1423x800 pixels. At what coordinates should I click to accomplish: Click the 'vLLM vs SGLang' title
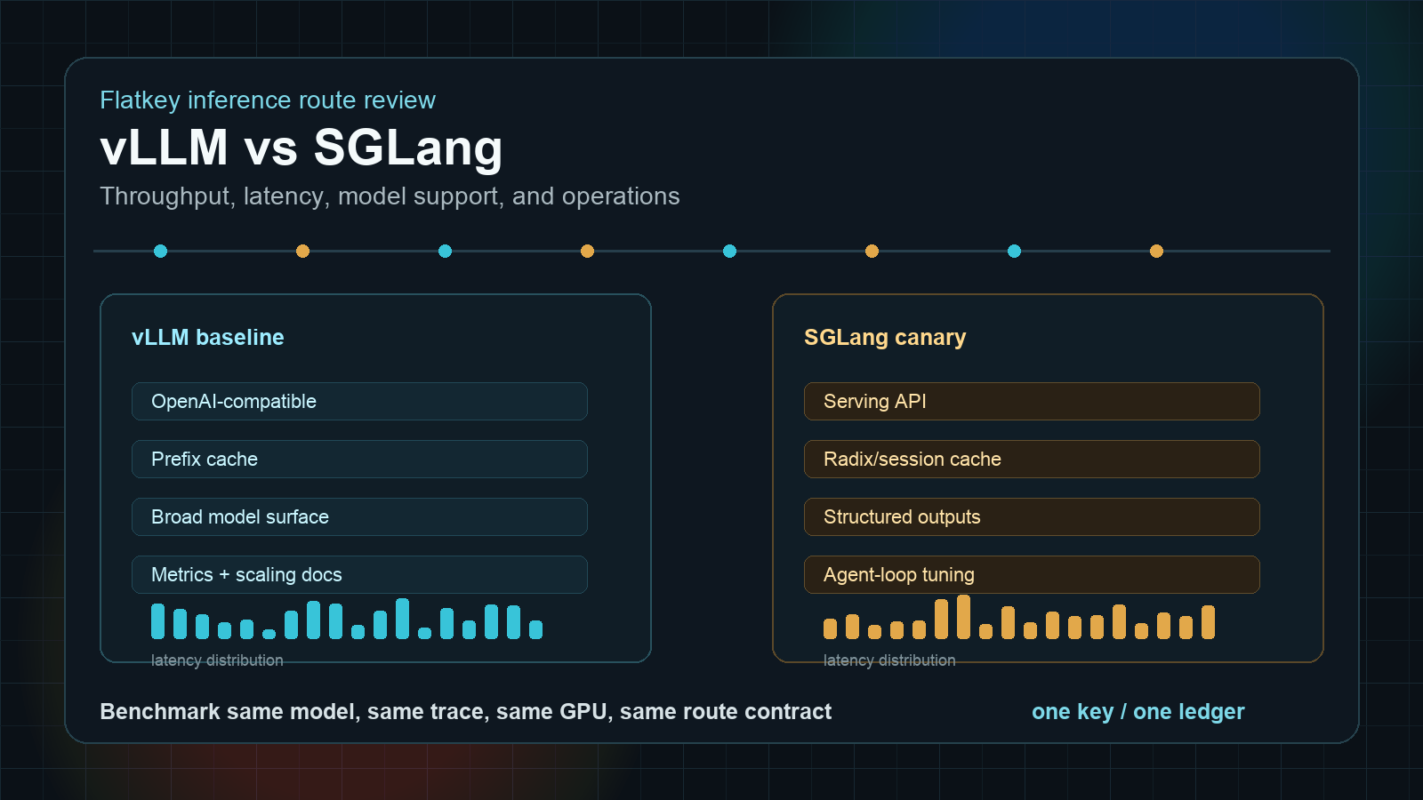point(301,148)
